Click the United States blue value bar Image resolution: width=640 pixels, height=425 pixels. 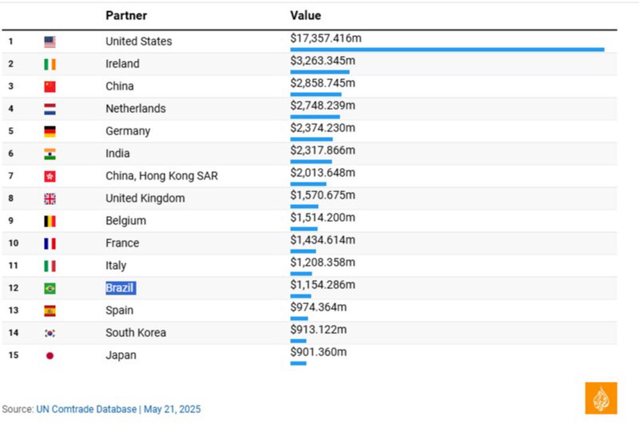click(x=447, y=50)
